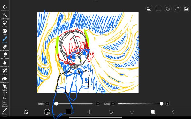Select the Zauberstab magic wand tool
This screenshot has height=119, width=191.
click(x=5, y=16)
